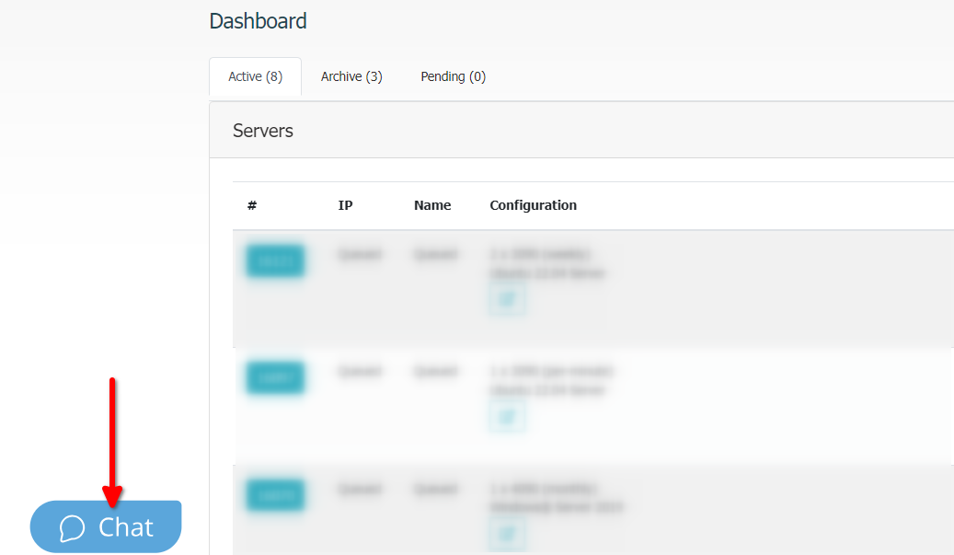Screen dimensions: 954x555
Task: Select the Pending (0) tab
Action: 454,76
